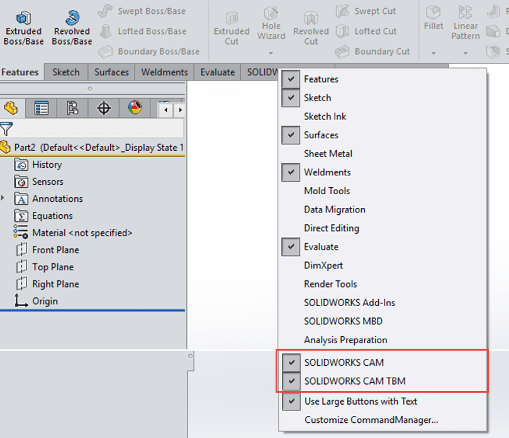The width and height of the screenshot is (509, 438).
Task: Enable Sheet Metal in context menu
Action: [x=328, y=154]
